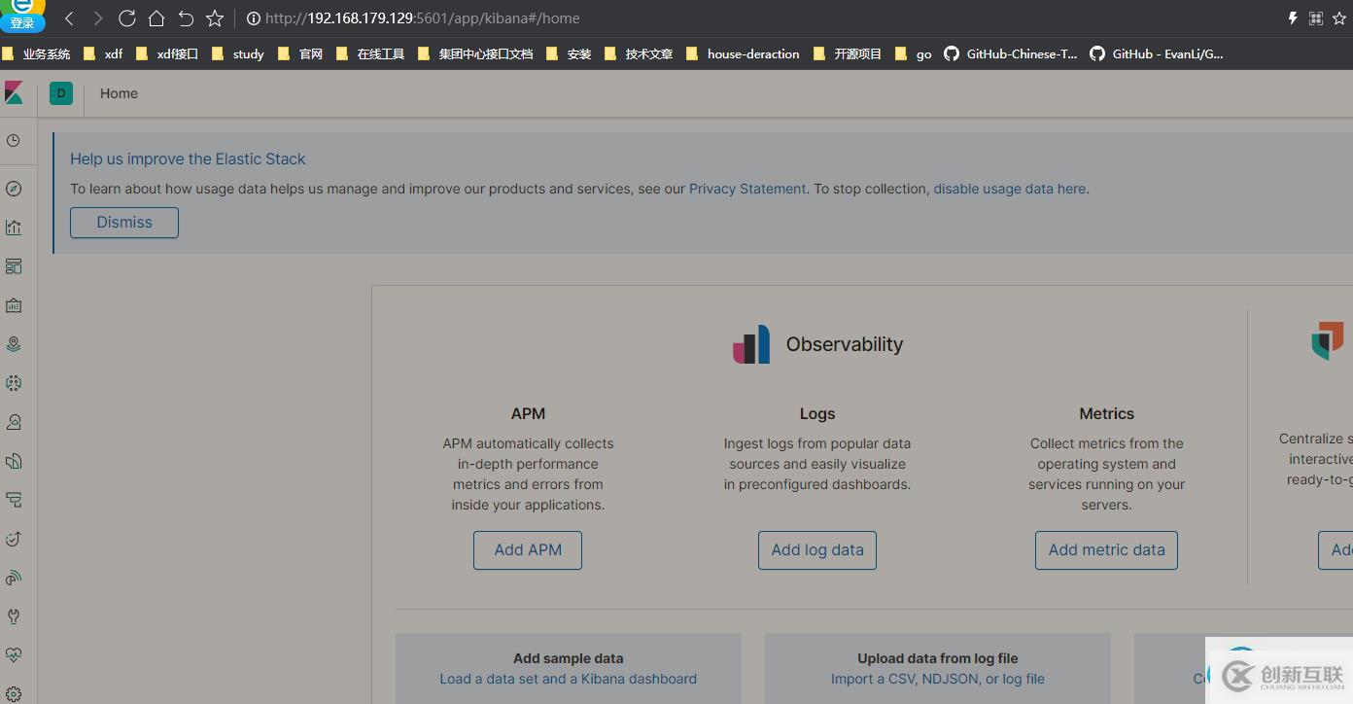This screenshot has height=704, width=1353.
Task: Open Dashboard from the sidebar icon
Action: (x=14, y=266)
